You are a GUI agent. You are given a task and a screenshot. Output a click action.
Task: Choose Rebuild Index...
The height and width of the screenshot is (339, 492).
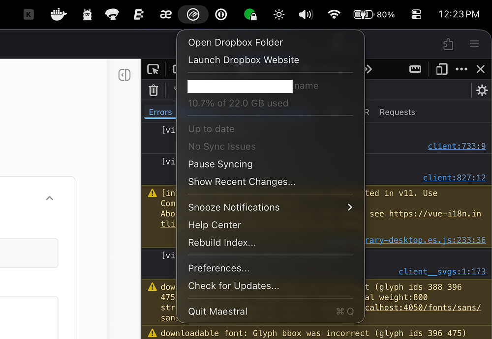(271, 243)
